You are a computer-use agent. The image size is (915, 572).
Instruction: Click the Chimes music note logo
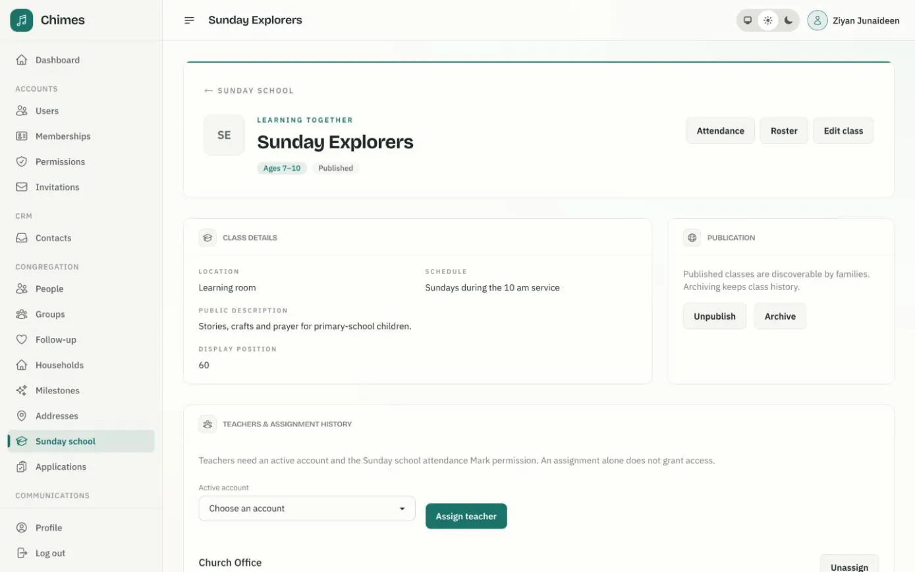(22, 20)
